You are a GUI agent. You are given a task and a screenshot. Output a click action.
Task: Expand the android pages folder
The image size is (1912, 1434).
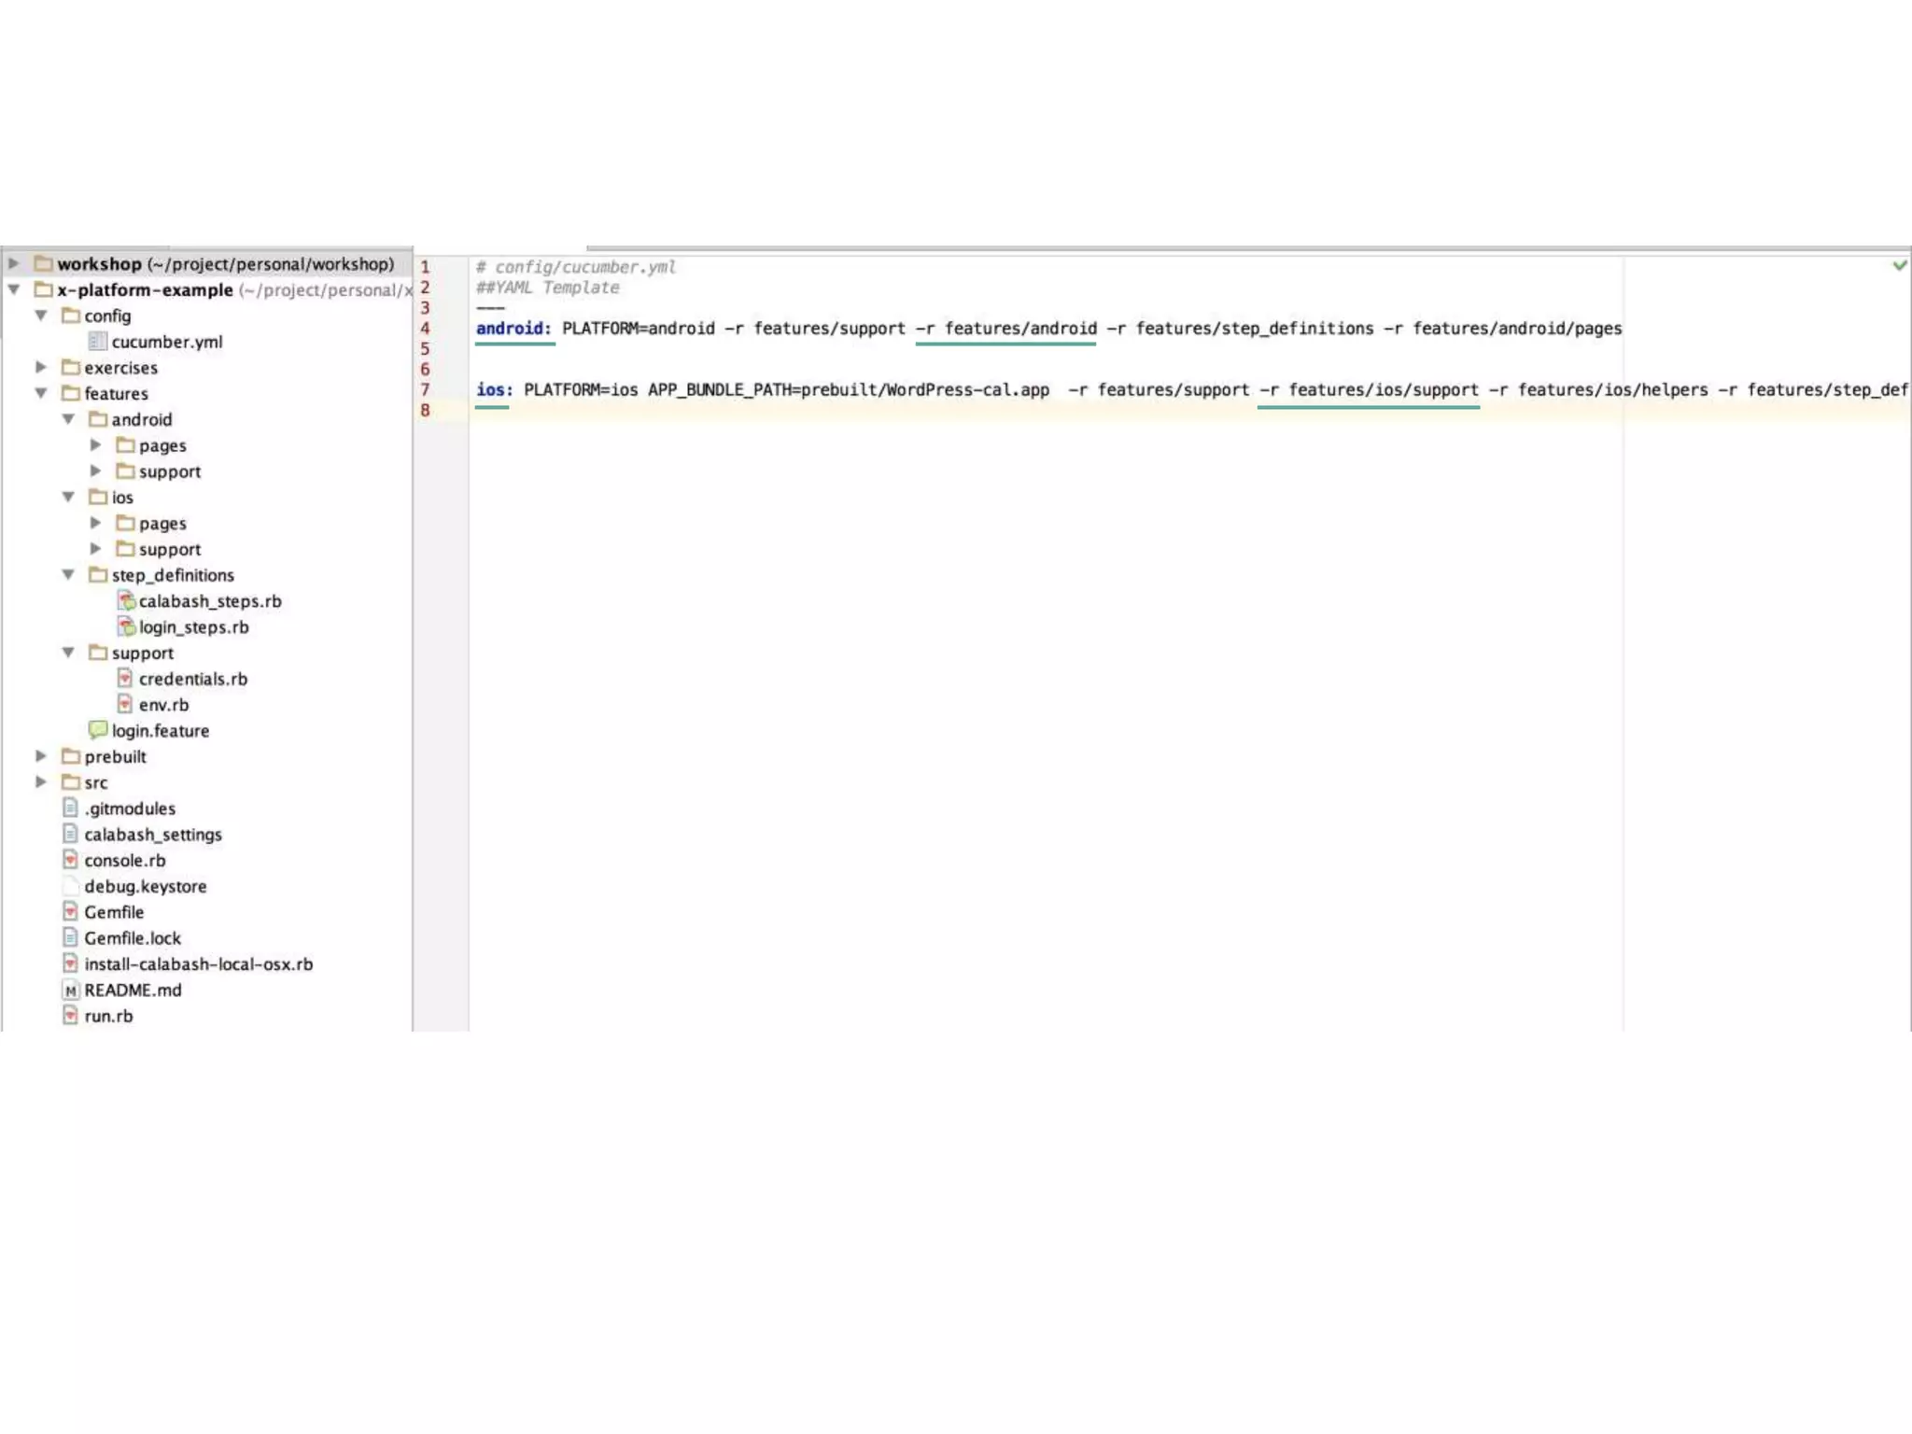(95, 445)
